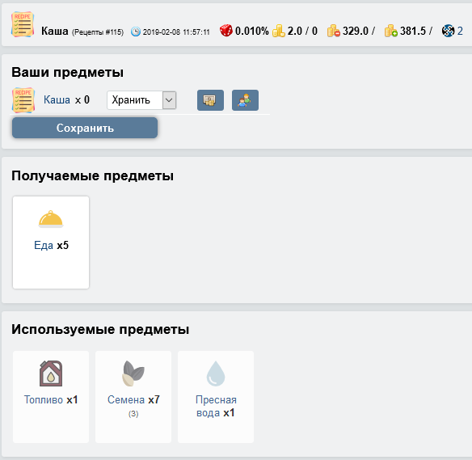Open the Каша item link
Viewport: 472px width, 460px height.
coord(57,99)
